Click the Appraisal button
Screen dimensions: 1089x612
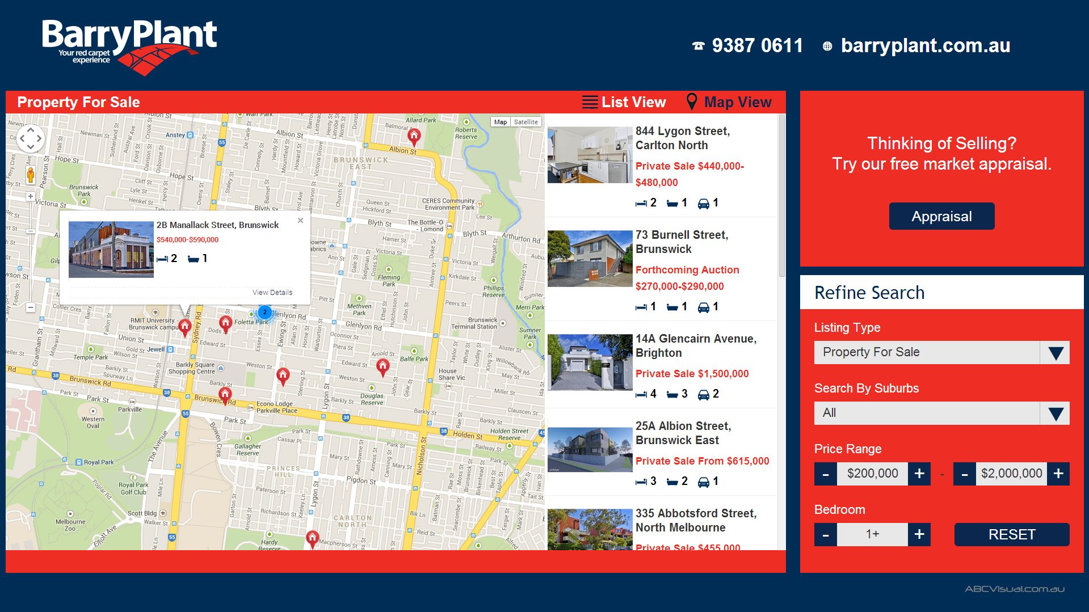941,216
